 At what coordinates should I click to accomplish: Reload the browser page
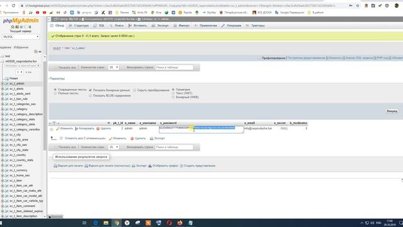13,6
